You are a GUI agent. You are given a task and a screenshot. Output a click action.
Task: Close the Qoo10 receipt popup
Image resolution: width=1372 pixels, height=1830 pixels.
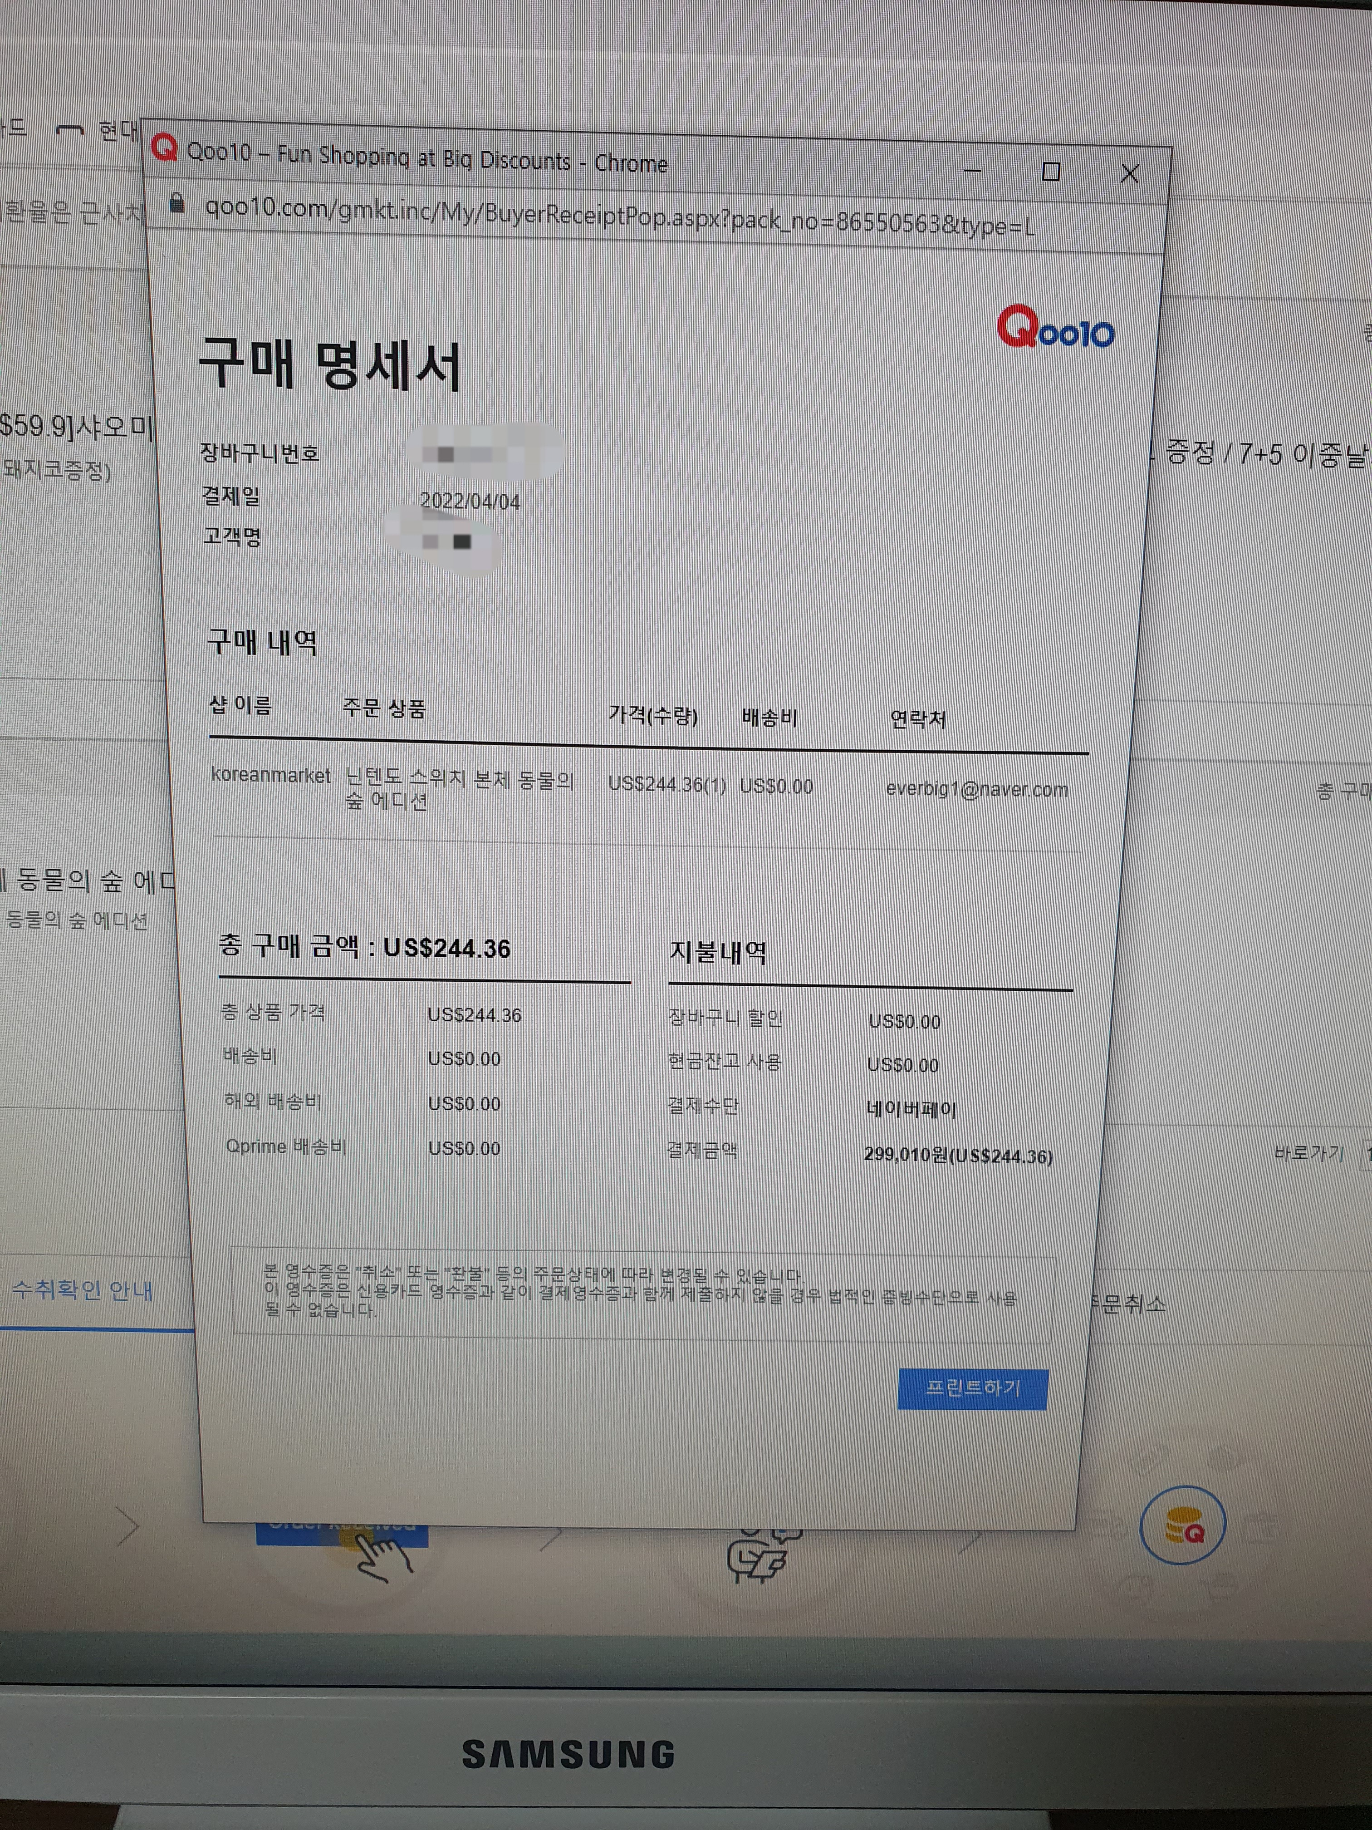click(x=1129, y=174)
